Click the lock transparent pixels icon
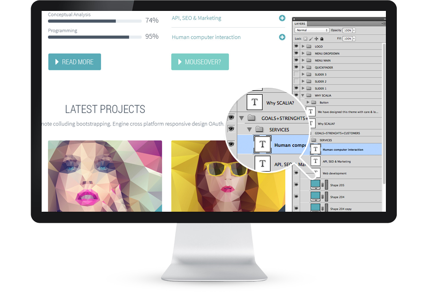 tap(306, 38)
